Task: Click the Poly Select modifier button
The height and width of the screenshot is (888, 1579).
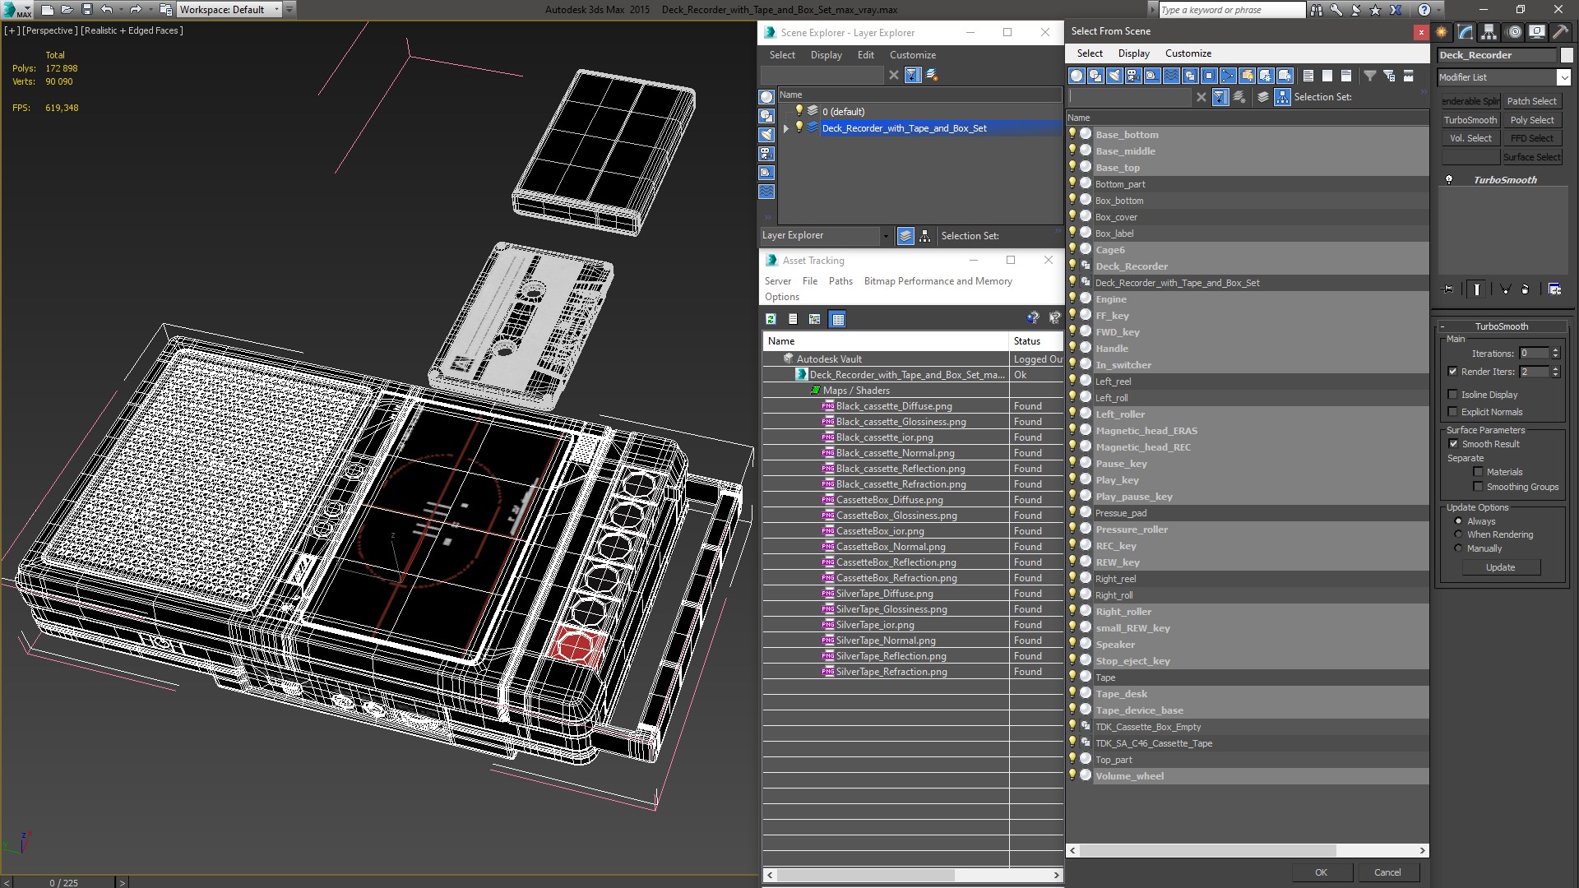Action: 1531,120
